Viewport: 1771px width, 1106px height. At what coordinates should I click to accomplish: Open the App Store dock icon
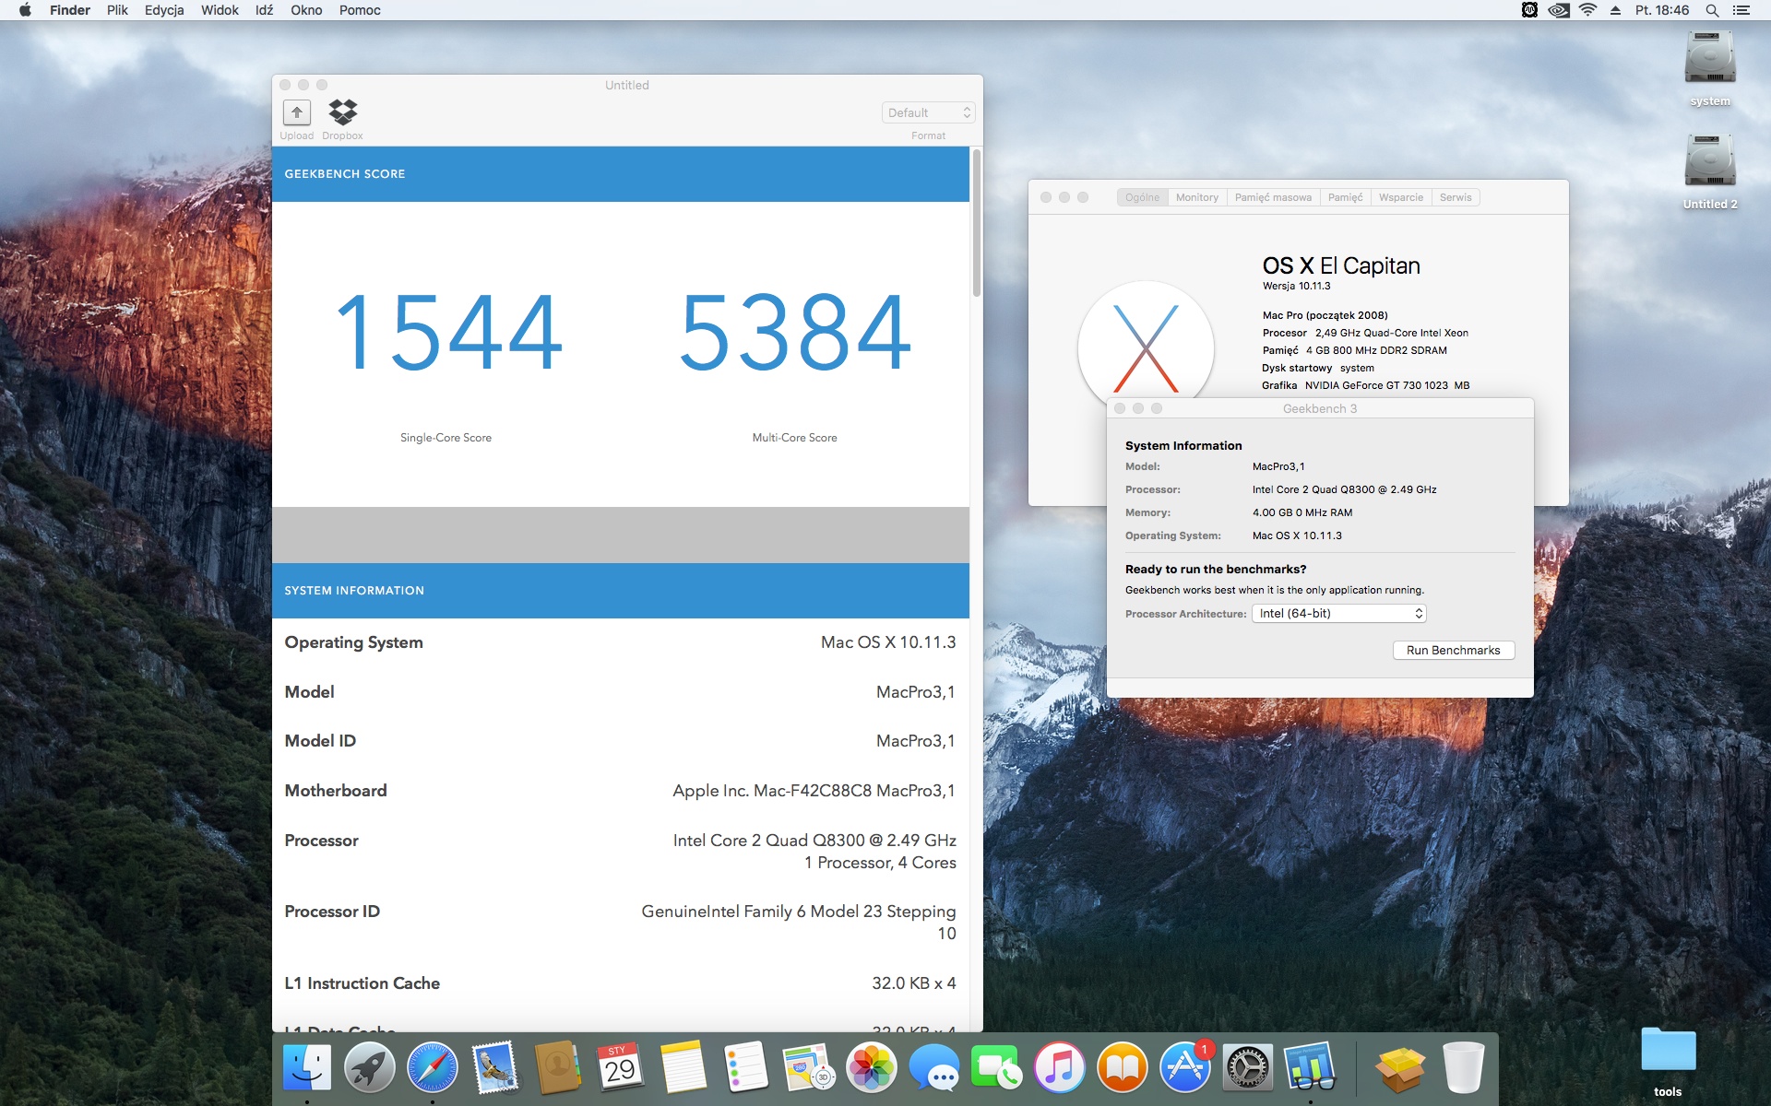tap(1184, 1067)
